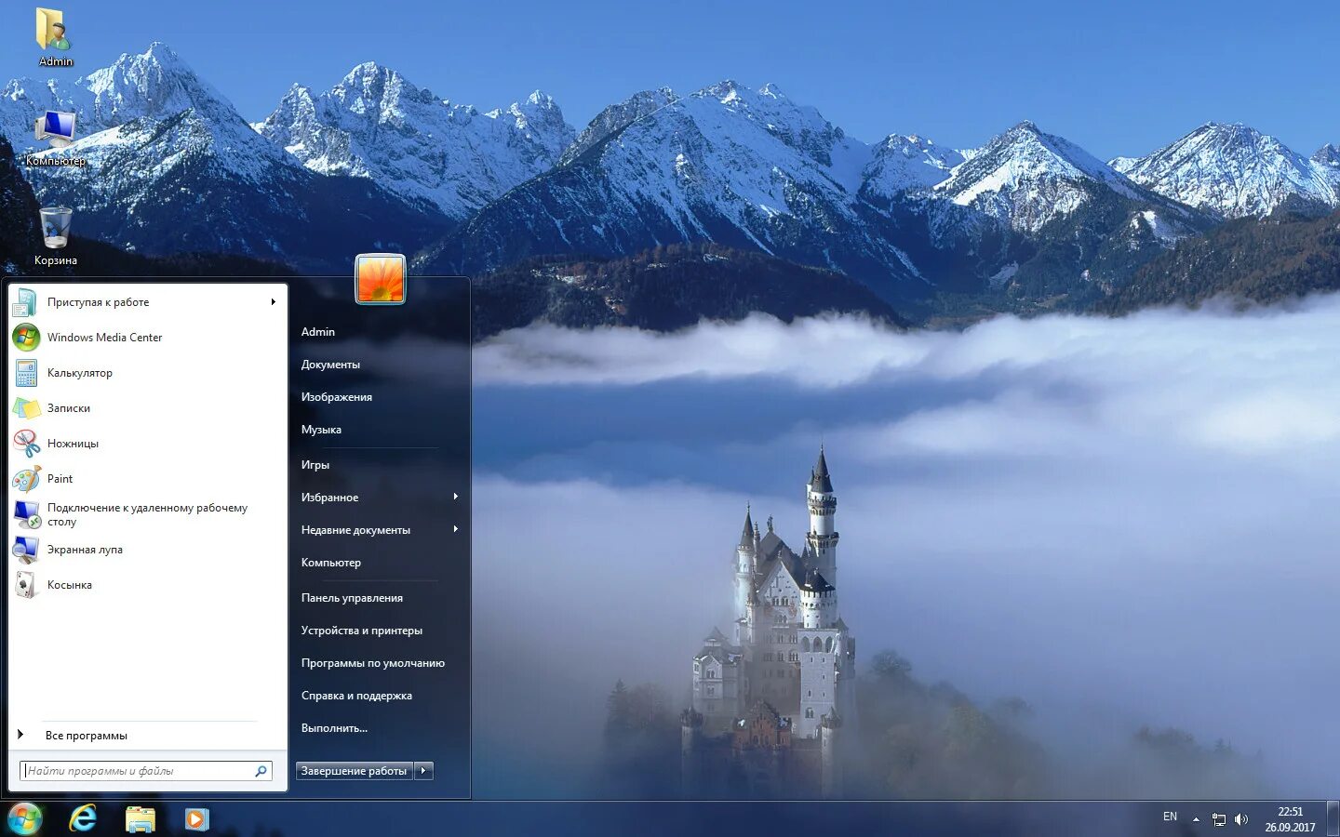The width and height of the screenshot is (1340, 837).
Task: Open the Paint palette icon
Action: click(26, 479)
